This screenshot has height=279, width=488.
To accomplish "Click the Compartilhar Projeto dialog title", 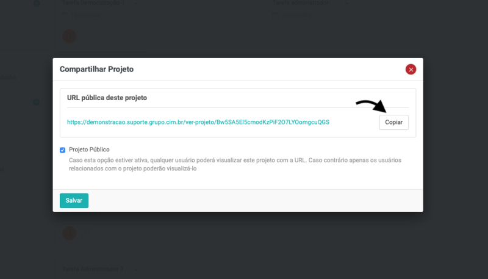I will tap(96, 70).
